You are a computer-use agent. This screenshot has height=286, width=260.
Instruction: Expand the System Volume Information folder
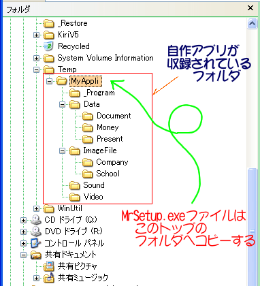[36, 58]
